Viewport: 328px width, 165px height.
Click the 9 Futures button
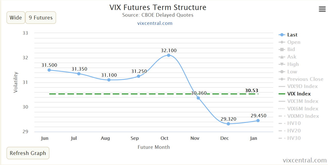click(40, 17)
